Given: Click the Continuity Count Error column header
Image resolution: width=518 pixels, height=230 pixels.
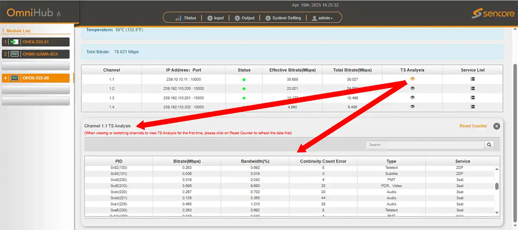Looking at the screenshot, I should pos(323,161).
